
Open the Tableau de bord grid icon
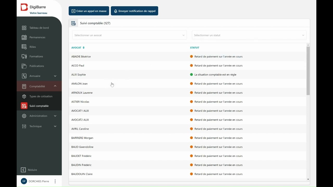point(24,28)
